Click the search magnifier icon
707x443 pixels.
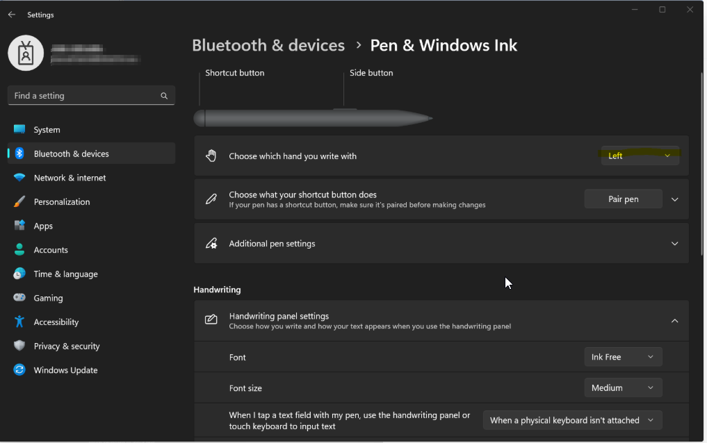coord(164,95)
